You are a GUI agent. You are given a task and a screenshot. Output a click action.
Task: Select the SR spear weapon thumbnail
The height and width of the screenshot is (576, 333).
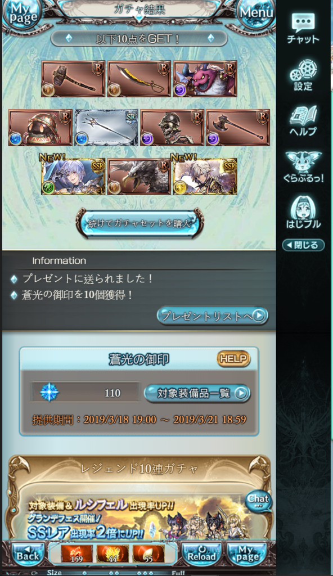(x=106, y=128)
